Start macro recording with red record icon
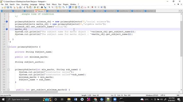 coord(92,7)
